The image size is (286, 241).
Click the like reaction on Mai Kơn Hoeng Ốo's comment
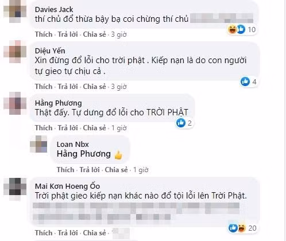233,228
